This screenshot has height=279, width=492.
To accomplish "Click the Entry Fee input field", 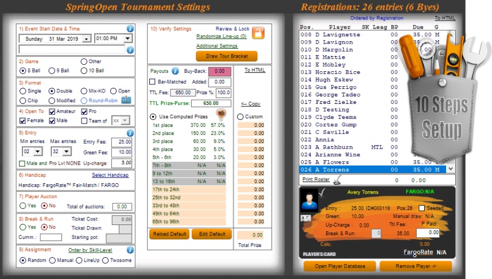I will point(121,142).
